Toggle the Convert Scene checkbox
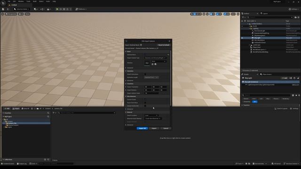Screen dimensions: 301x169 tap(145, 100)
